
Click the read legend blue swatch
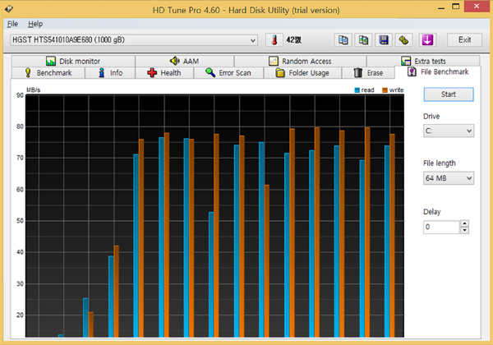357,90
